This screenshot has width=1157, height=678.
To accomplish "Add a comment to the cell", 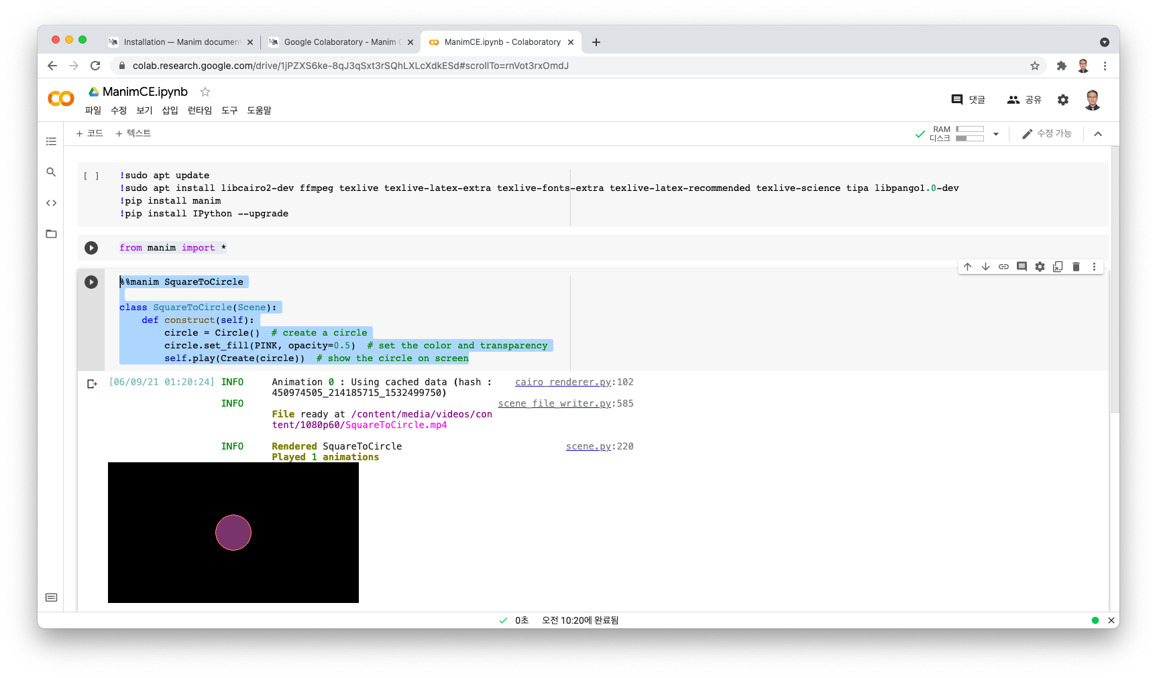I will 1022,266.
